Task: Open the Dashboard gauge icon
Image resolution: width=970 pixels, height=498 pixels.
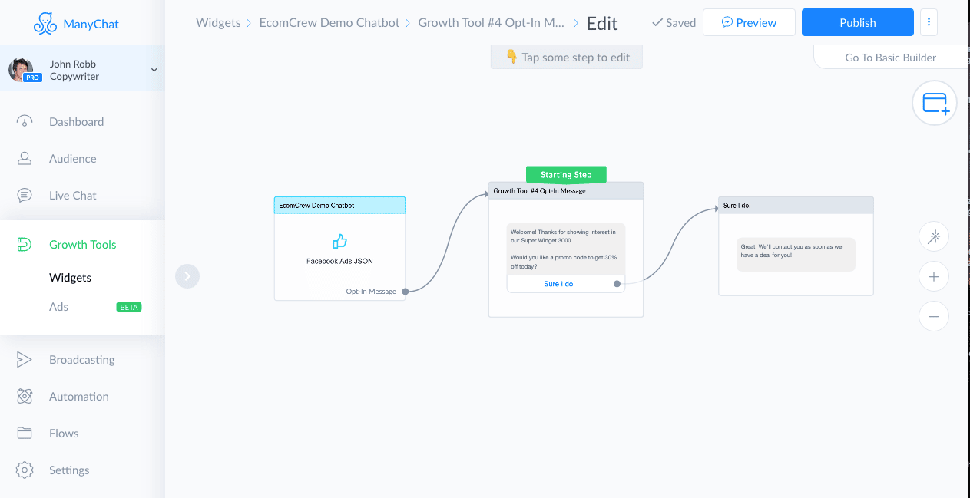Action: tap(25, 121)
